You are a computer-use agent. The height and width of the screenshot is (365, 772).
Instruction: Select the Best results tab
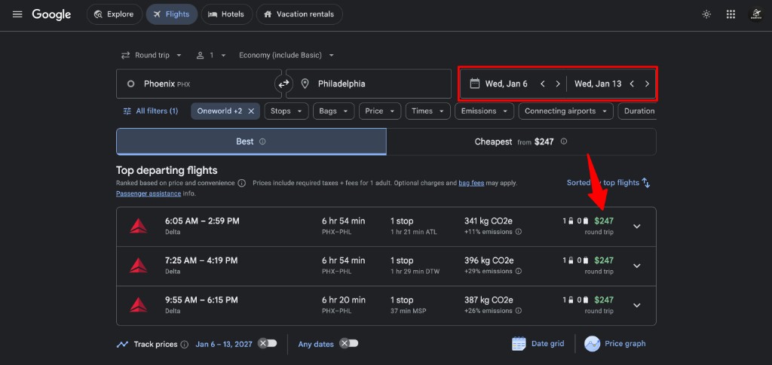(x=251, y=141)
